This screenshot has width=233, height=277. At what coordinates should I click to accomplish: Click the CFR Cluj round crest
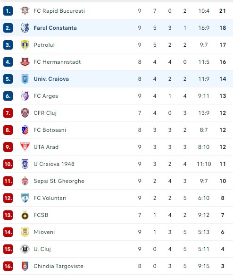tap(25, 113)
